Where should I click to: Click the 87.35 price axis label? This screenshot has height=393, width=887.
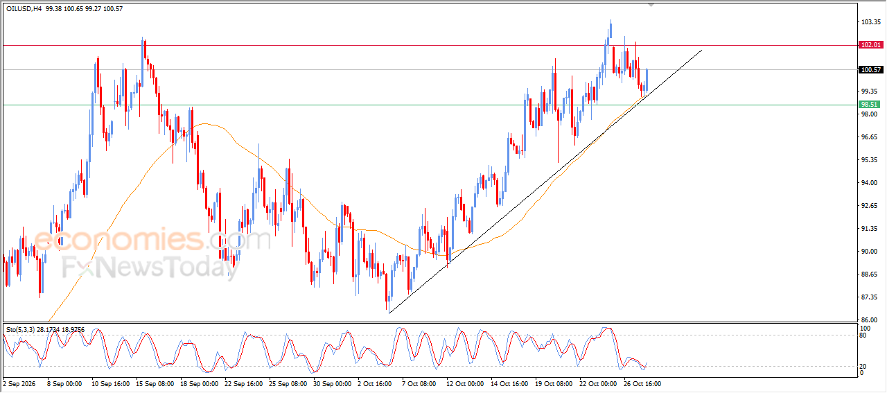[x=870, y=297]
